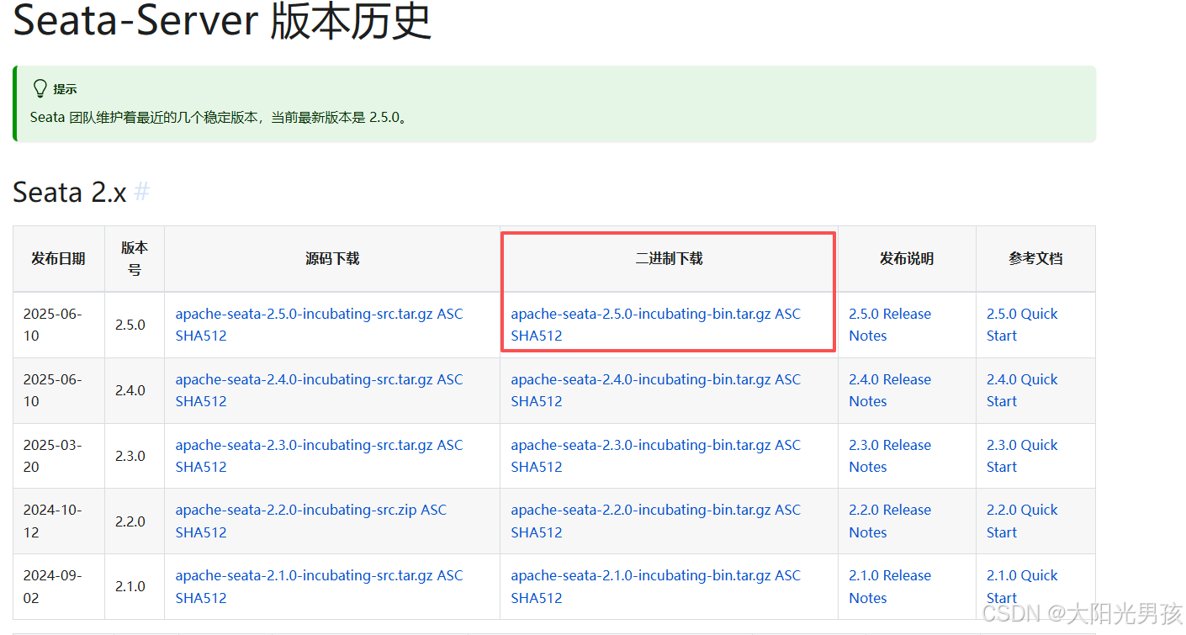This screenshot has height=635, width=1186.
Task: Click the Seata-Server 版本历史 page title
Action: [222, 21]
